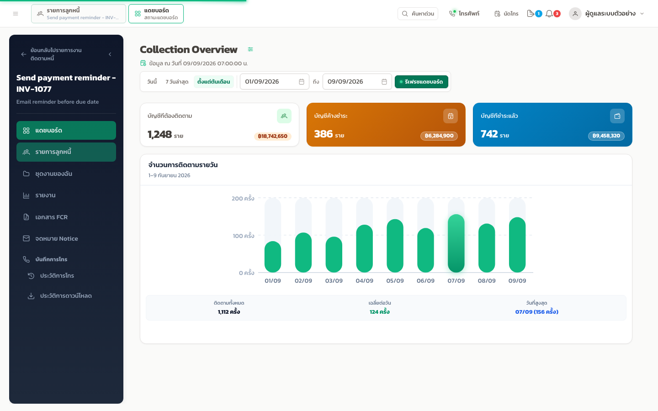
Task: Click the icon on บัญชีที่ต้องติดตาม card
Action: click(284, 116)
